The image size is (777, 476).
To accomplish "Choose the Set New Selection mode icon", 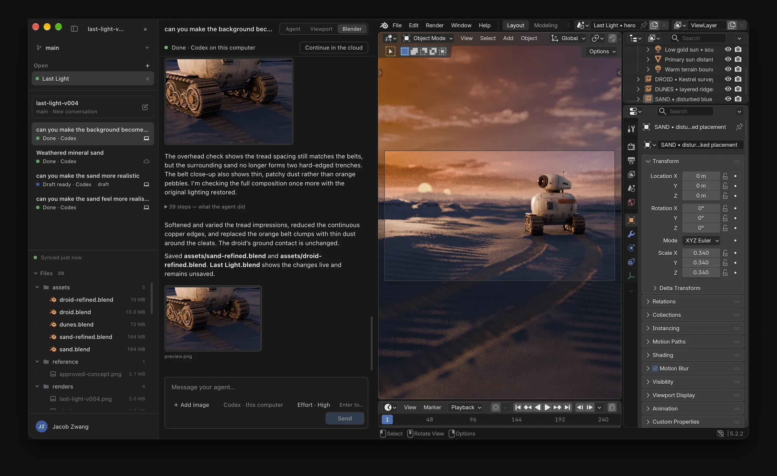I will pyautogui.click(x=405, y=51).
